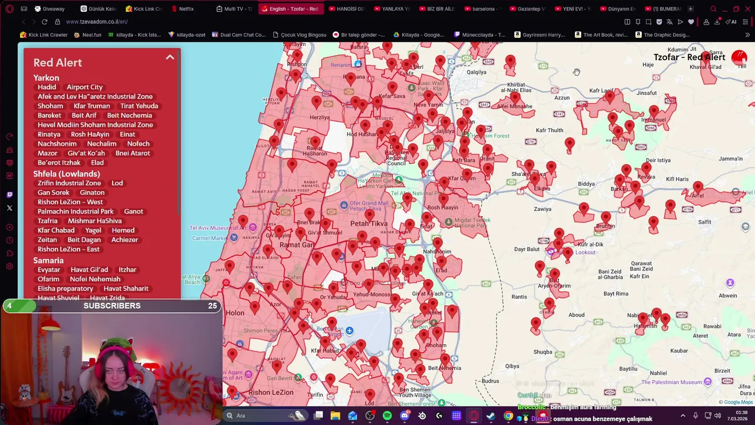
Task: Click the Ofer Grand Mall map marker
Action: (x=344, y=205)
